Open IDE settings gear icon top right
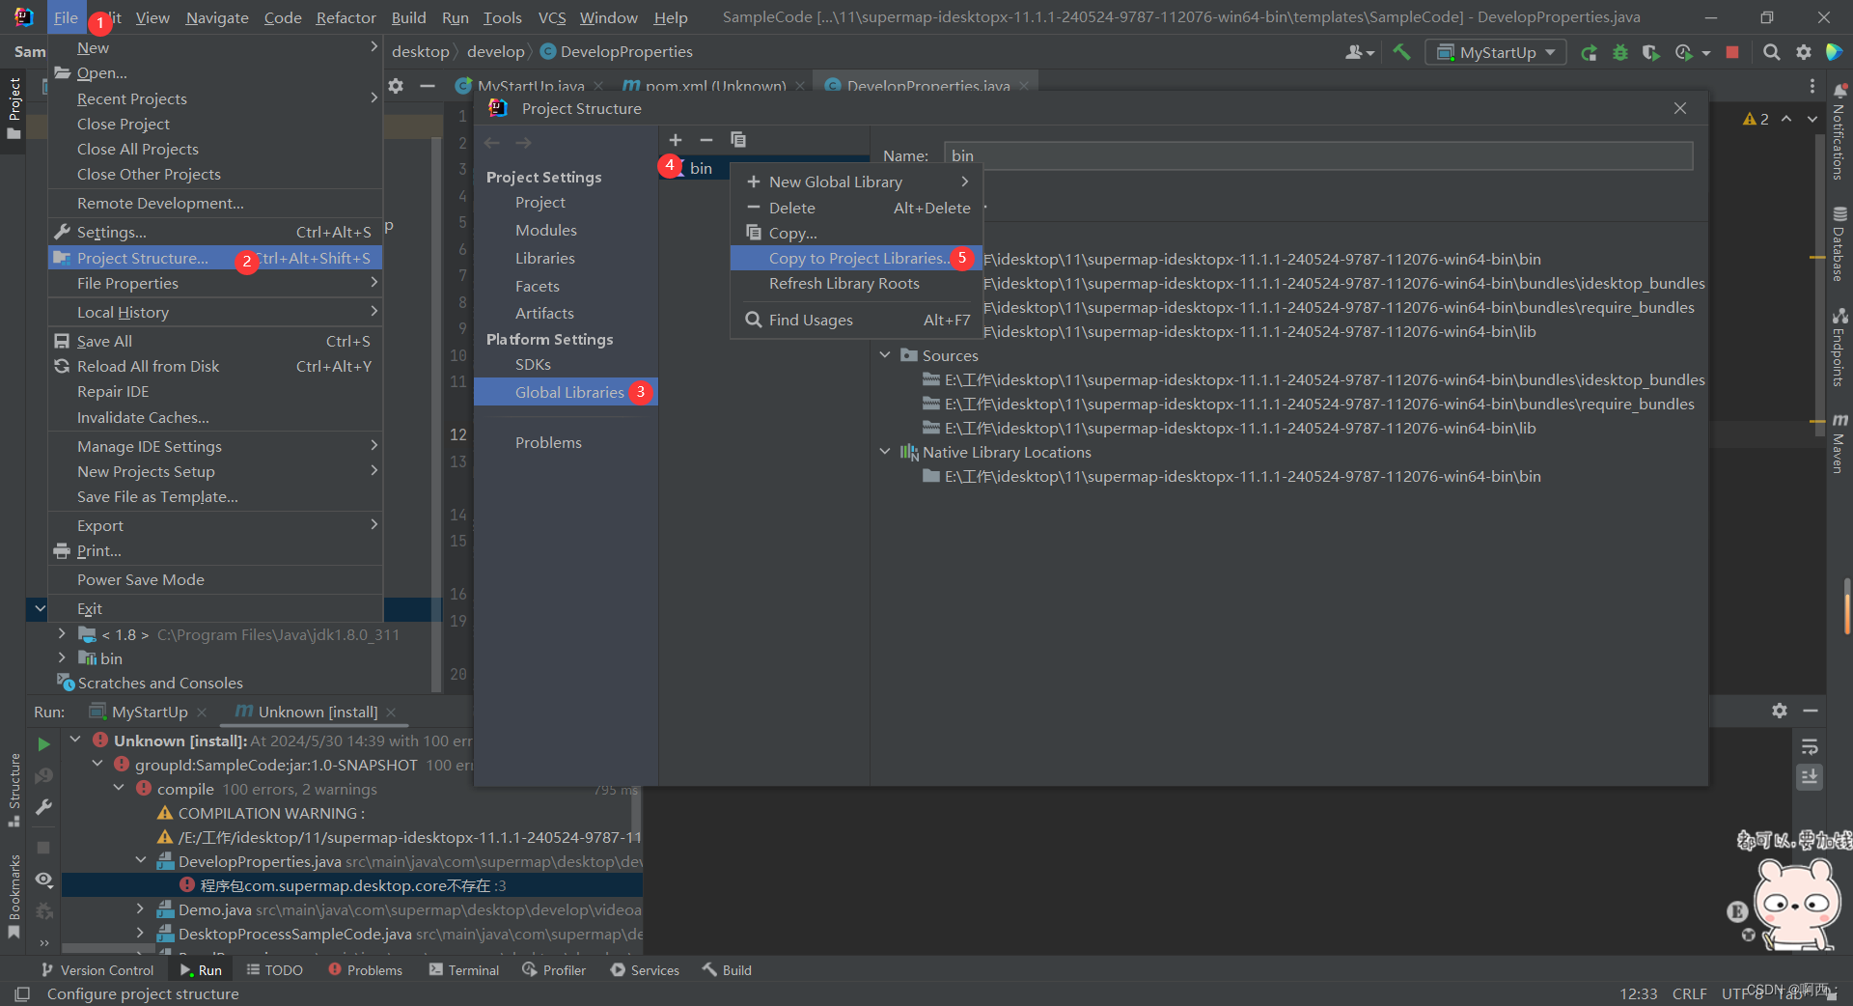The image size is (1853, 1006). pos(1803,52)
